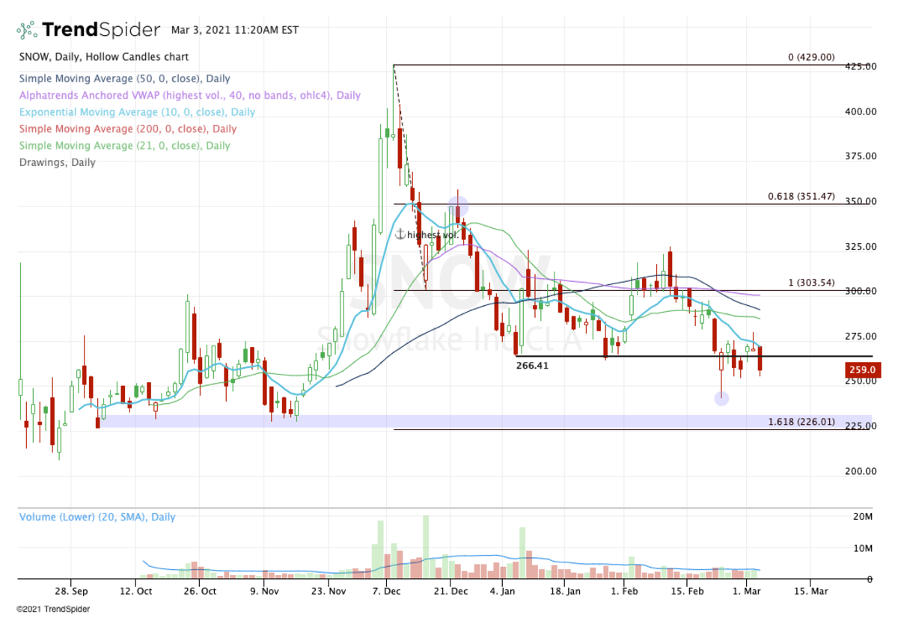Click the purple circle marker near 350 level
This screenshot has height=617, width=898.
click(x=458, y=206)
